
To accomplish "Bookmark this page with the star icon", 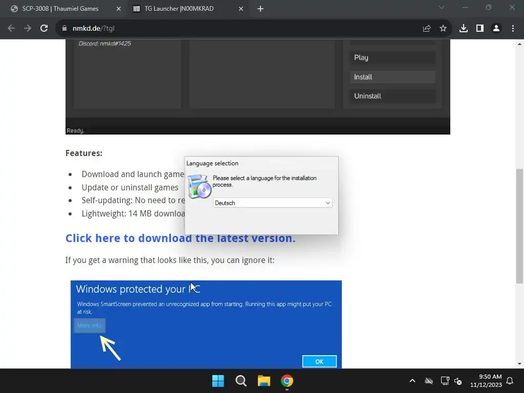I will point(443,29).
